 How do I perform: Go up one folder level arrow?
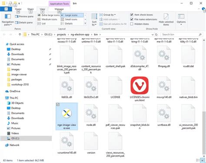tap(20, 34)
